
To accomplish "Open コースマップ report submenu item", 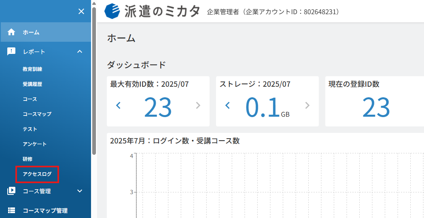I will (37, 114).
